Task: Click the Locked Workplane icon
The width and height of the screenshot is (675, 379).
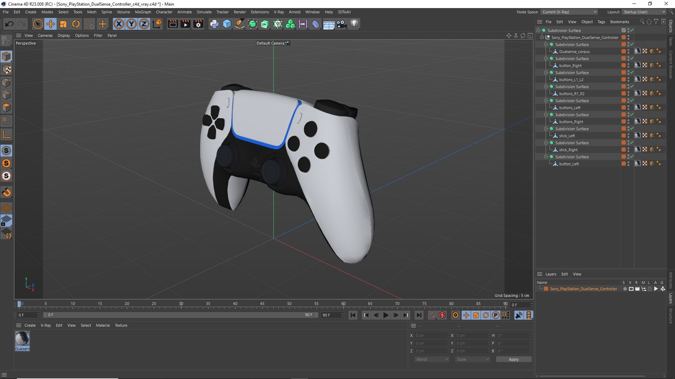Action: click(6, 221)
